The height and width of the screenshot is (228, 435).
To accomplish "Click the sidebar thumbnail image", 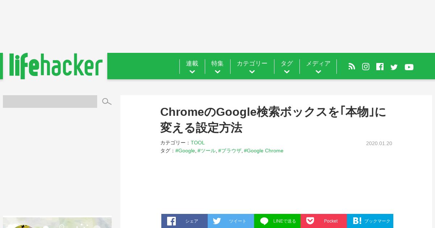I will pyautogui.click(x=57, y=223).
